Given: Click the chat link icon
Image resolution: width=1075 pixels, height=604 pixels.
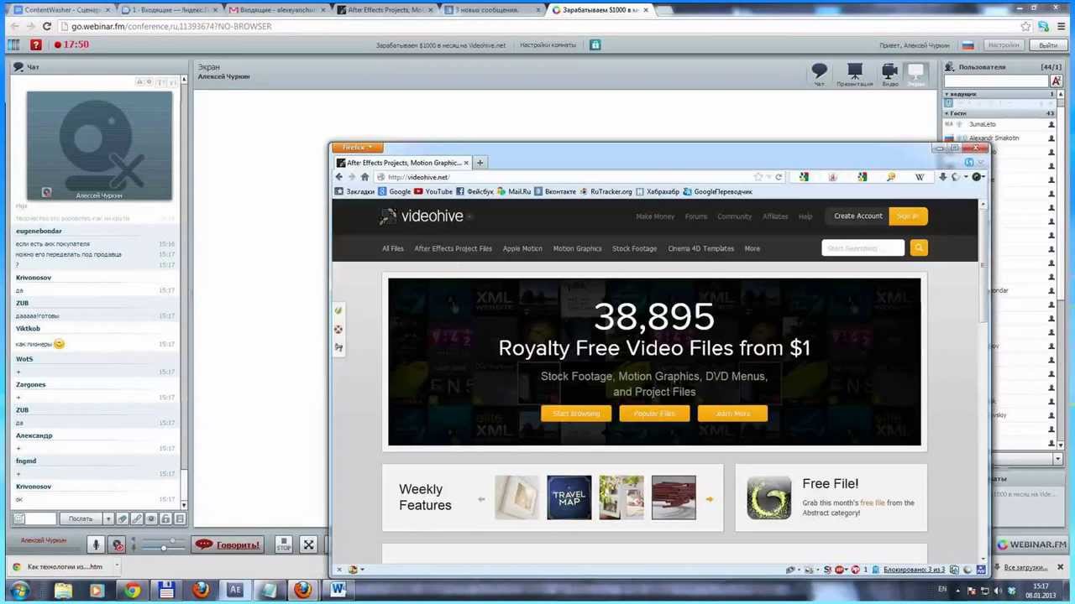Looking at the screenshot, I should tap(137, 518).
